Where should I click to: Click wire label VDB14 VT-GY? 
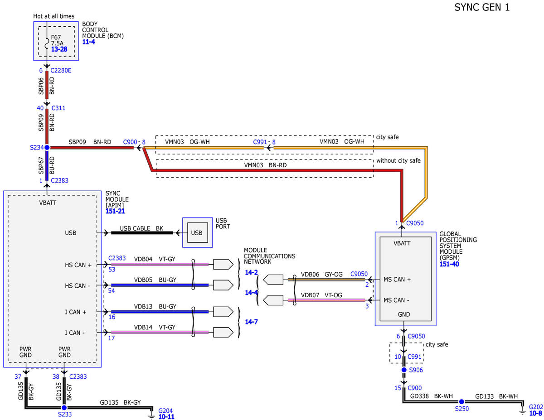pos(155,327)
